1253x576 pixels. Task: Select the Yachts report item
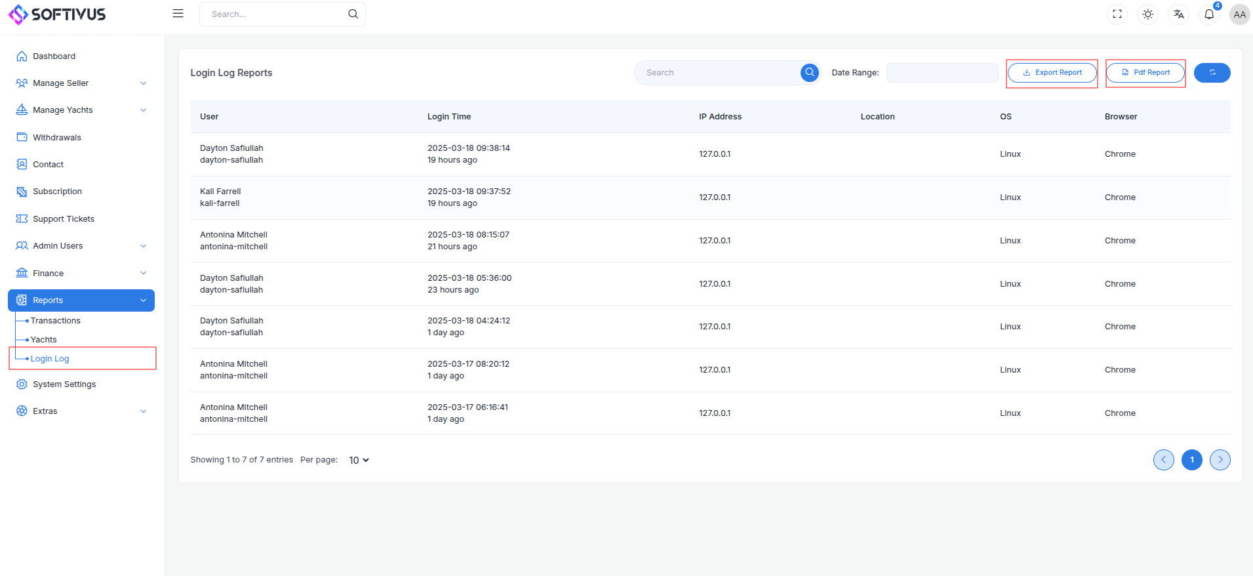coord(43,340)
